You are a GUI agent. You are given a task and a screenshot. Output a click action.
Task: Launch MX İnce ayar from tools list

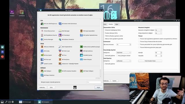46,60
